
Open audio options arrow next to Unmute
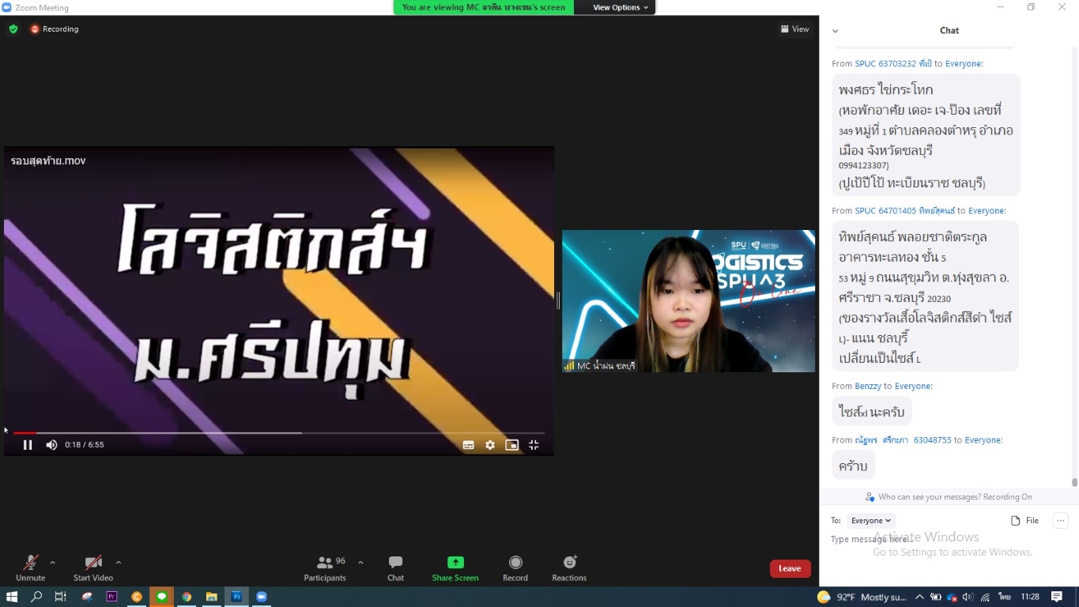click(x=52, y=563)
